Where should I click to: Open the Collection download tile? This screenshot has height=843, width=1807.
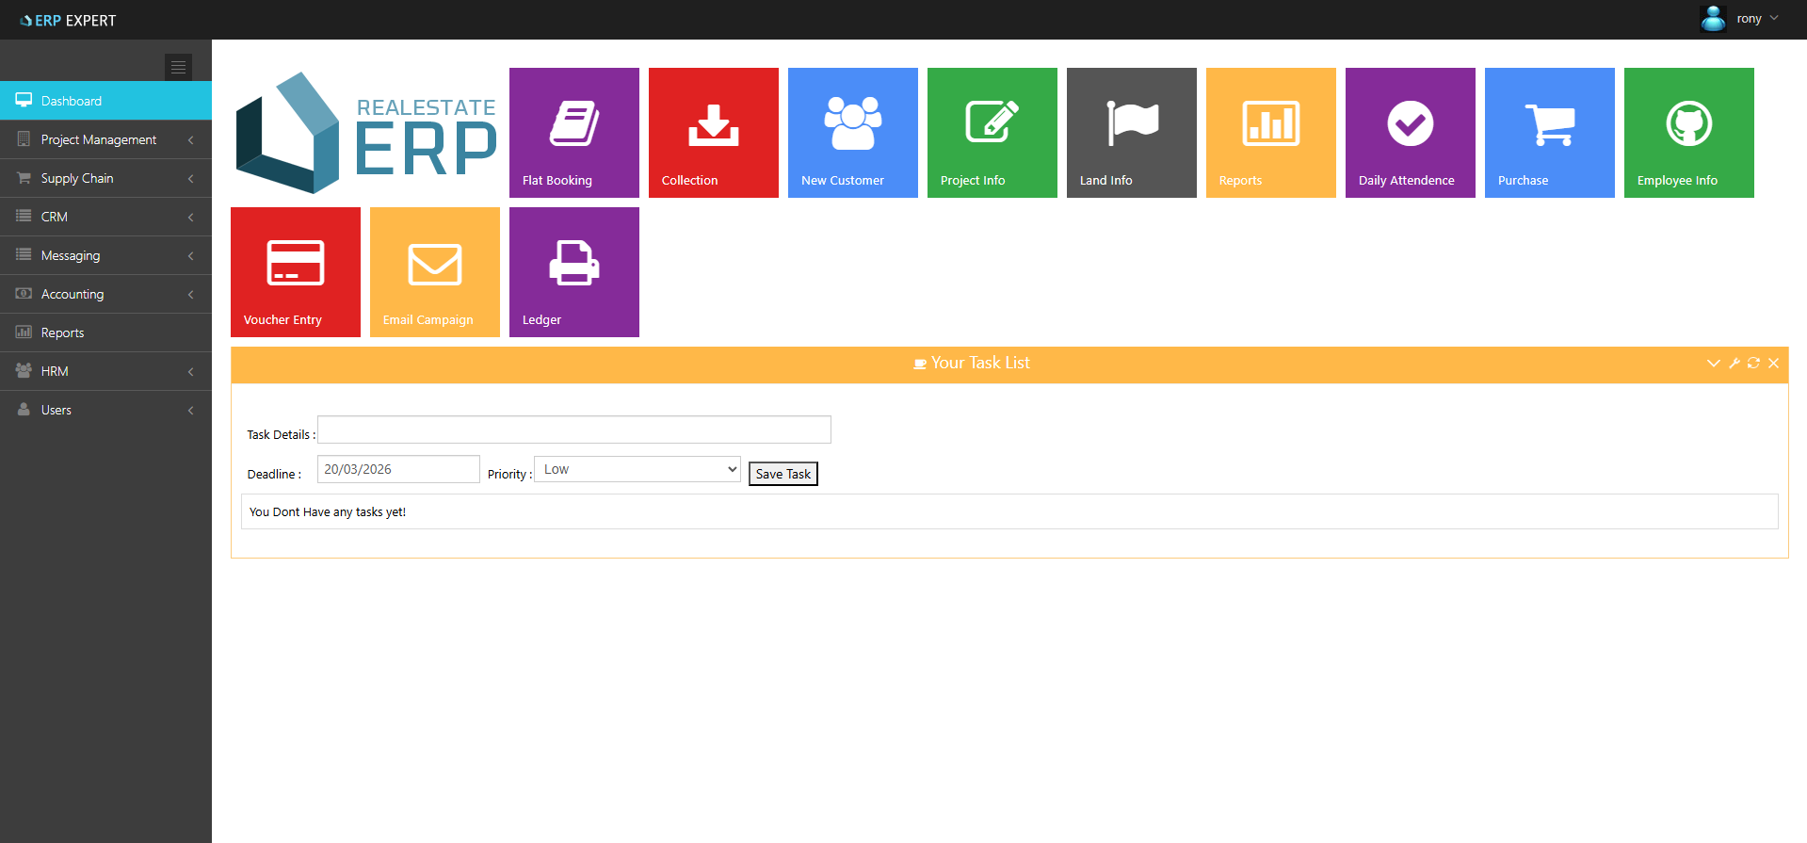[x=713, y=133]
